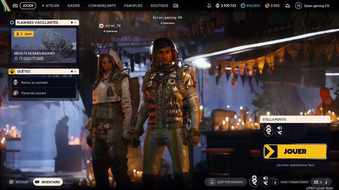Open the Retour au sommet quest

tap(44, 83)
